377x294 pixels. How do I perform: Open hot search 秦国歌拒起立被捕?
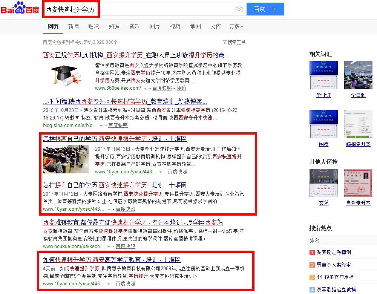pos(336,290)
